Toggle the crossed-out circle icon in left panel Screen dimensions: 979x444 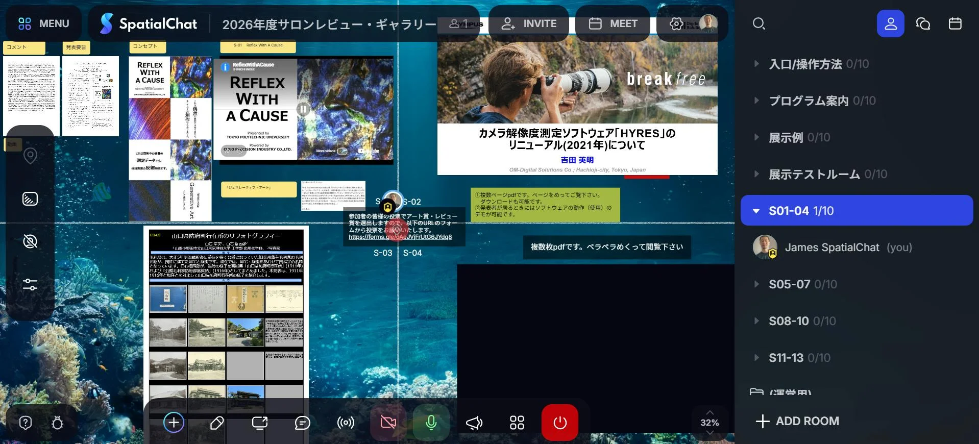(x=30, y=241)
